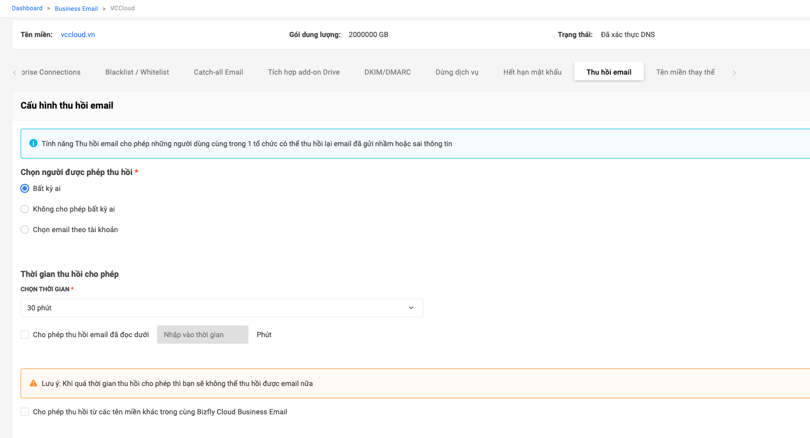Select Không cho phép bất kỳ ai
The width and height of the screenshot is (810, 438).
pos(25,209)
